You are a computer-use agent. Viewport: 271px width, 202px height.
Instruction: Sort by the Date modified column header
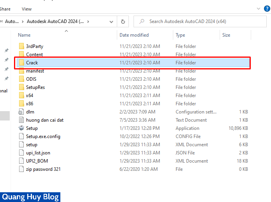click(134, 35)
